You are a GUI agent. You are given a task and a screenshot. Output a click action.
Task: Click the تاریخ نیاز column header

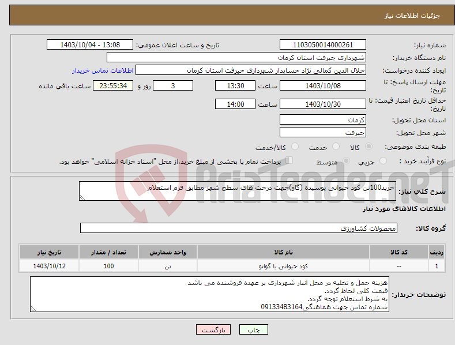click(x=50, y=252)
